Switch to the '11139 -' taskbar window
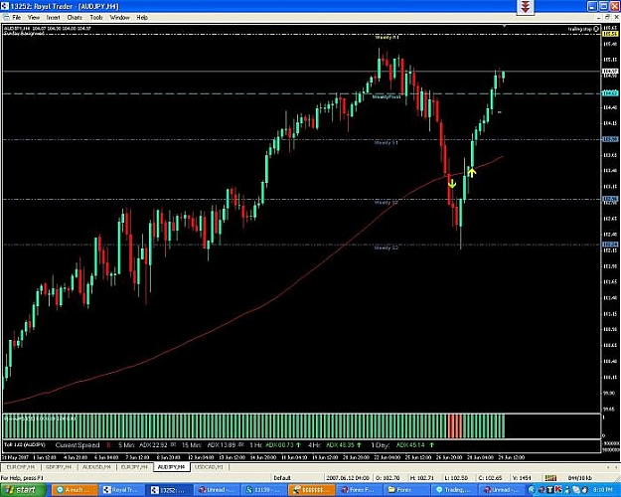The image size is (621, 497). [x=263, y=490]
